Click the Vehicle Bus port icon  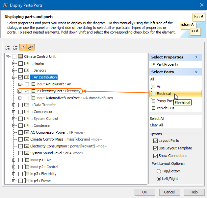pos(153,108)
